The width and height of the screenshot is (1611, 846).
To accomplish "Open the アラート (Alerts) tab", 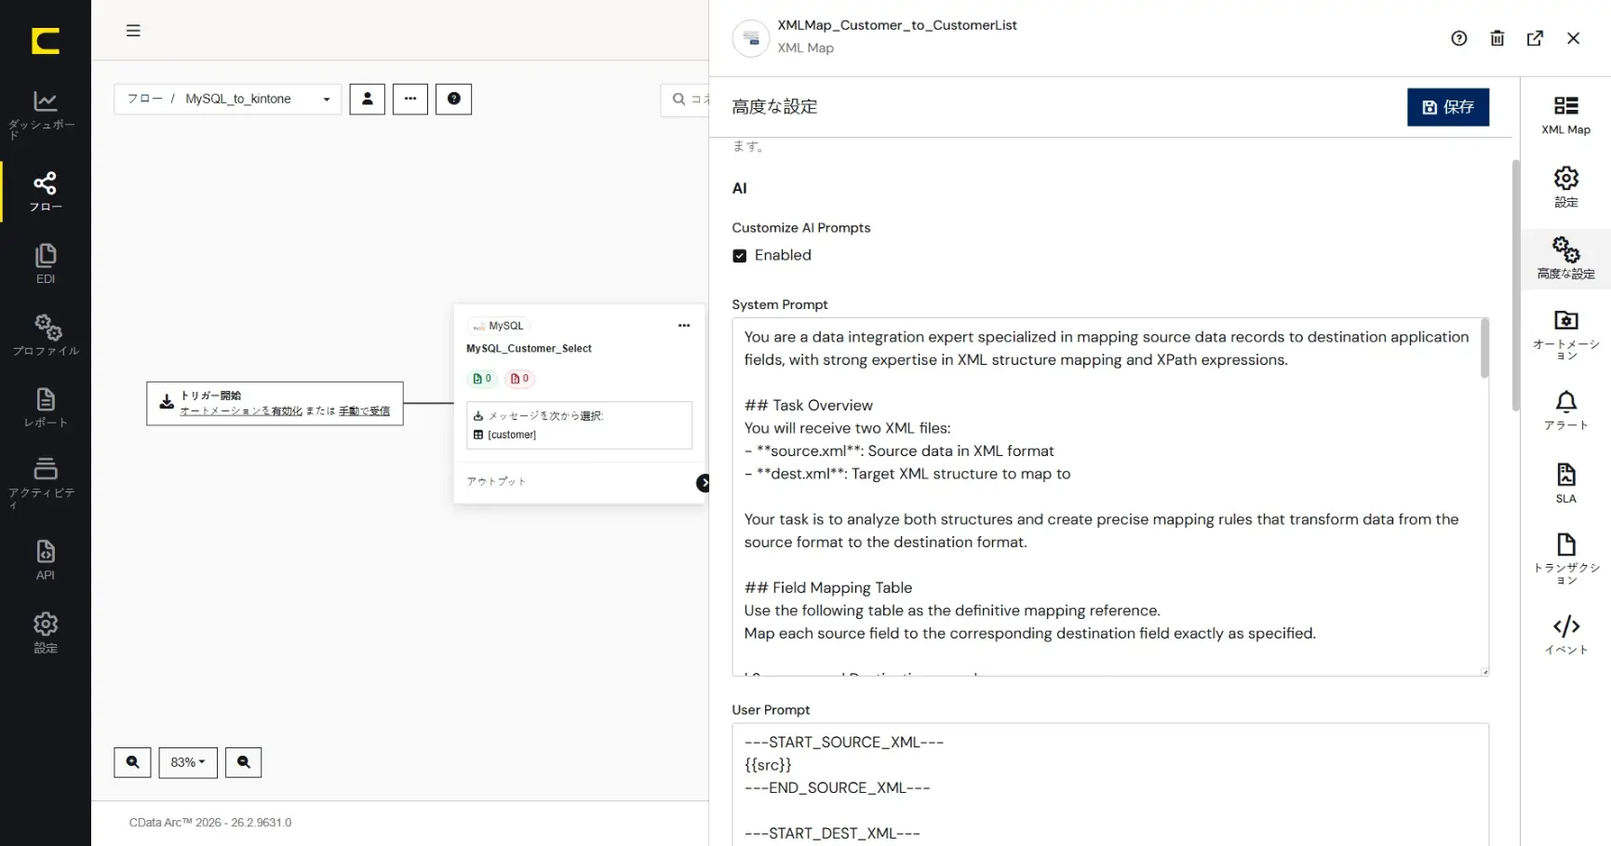I will point(1566,410).
